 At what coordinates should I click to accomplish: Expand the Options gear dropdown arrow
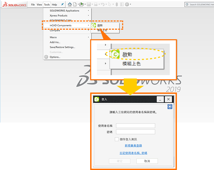[130, 4]
